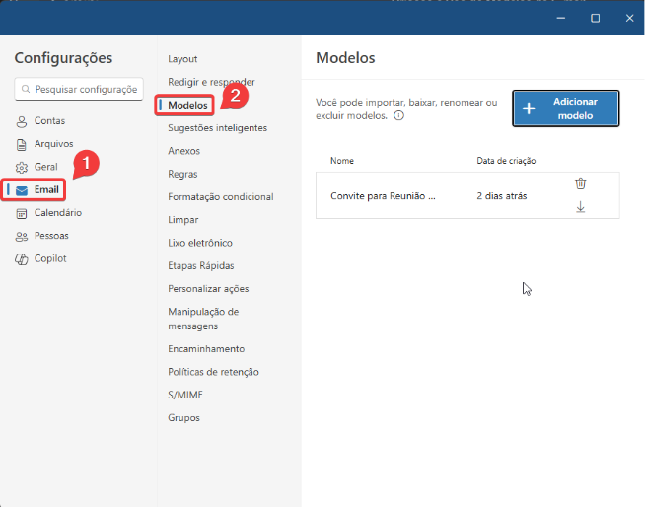Viewport: 645px width, 507px height.
Task: Open Calendário settings category
Action: click(57, 212)
